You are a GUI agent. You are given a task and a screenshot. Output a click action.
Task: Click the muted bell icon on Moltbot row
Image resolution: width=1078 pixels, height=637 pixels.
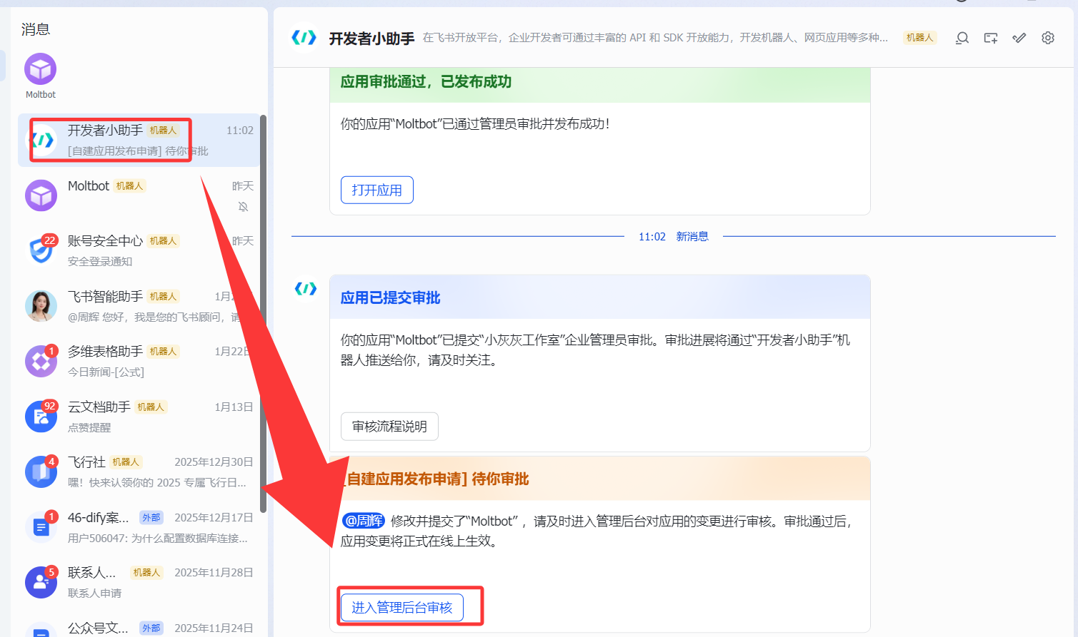tap(244, 206)
